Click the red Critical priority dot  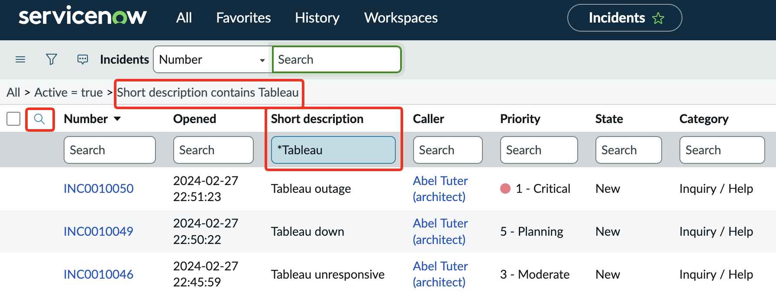(x=505, y=188)
